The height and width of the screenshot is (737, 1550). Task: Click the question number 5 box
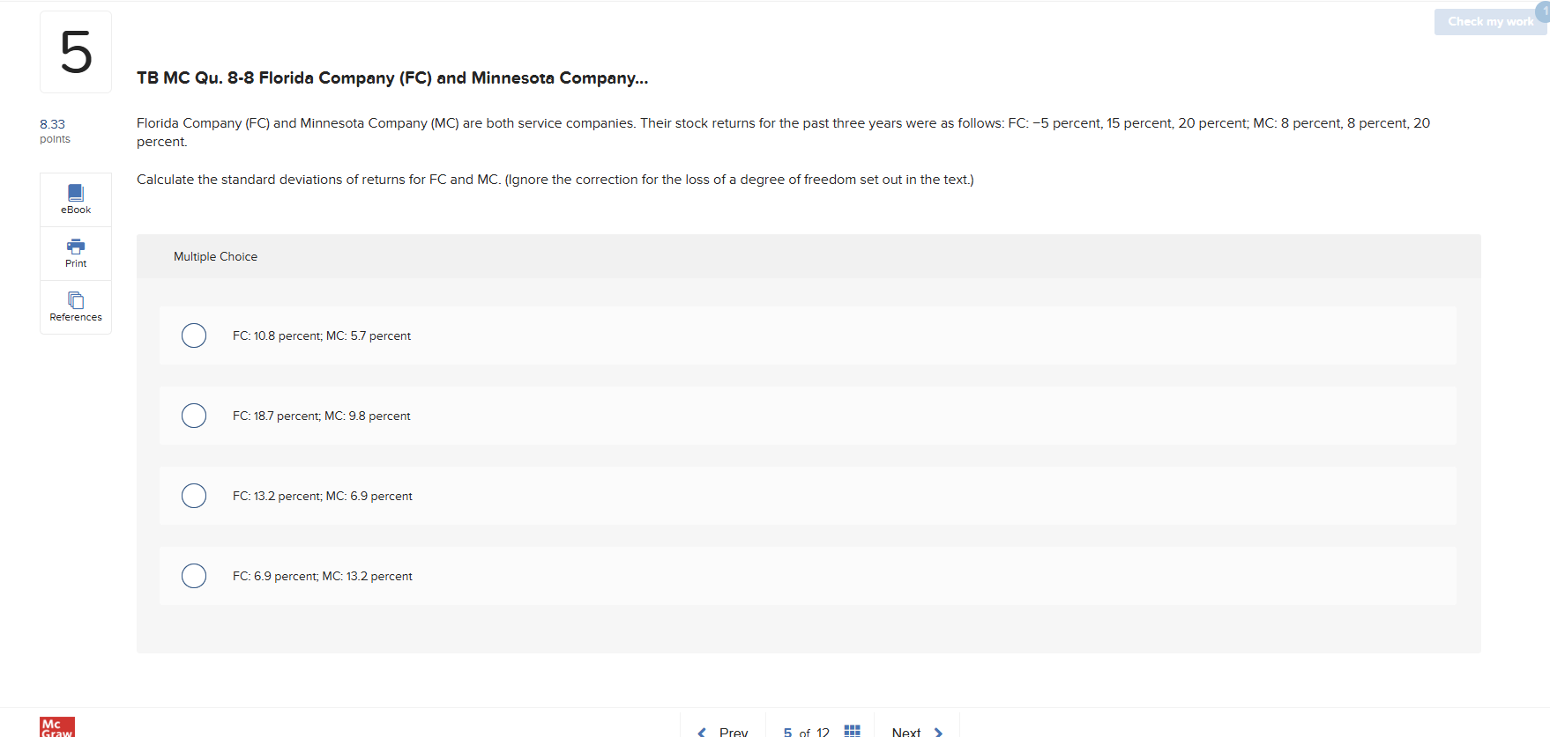click(x=76, y=52)
